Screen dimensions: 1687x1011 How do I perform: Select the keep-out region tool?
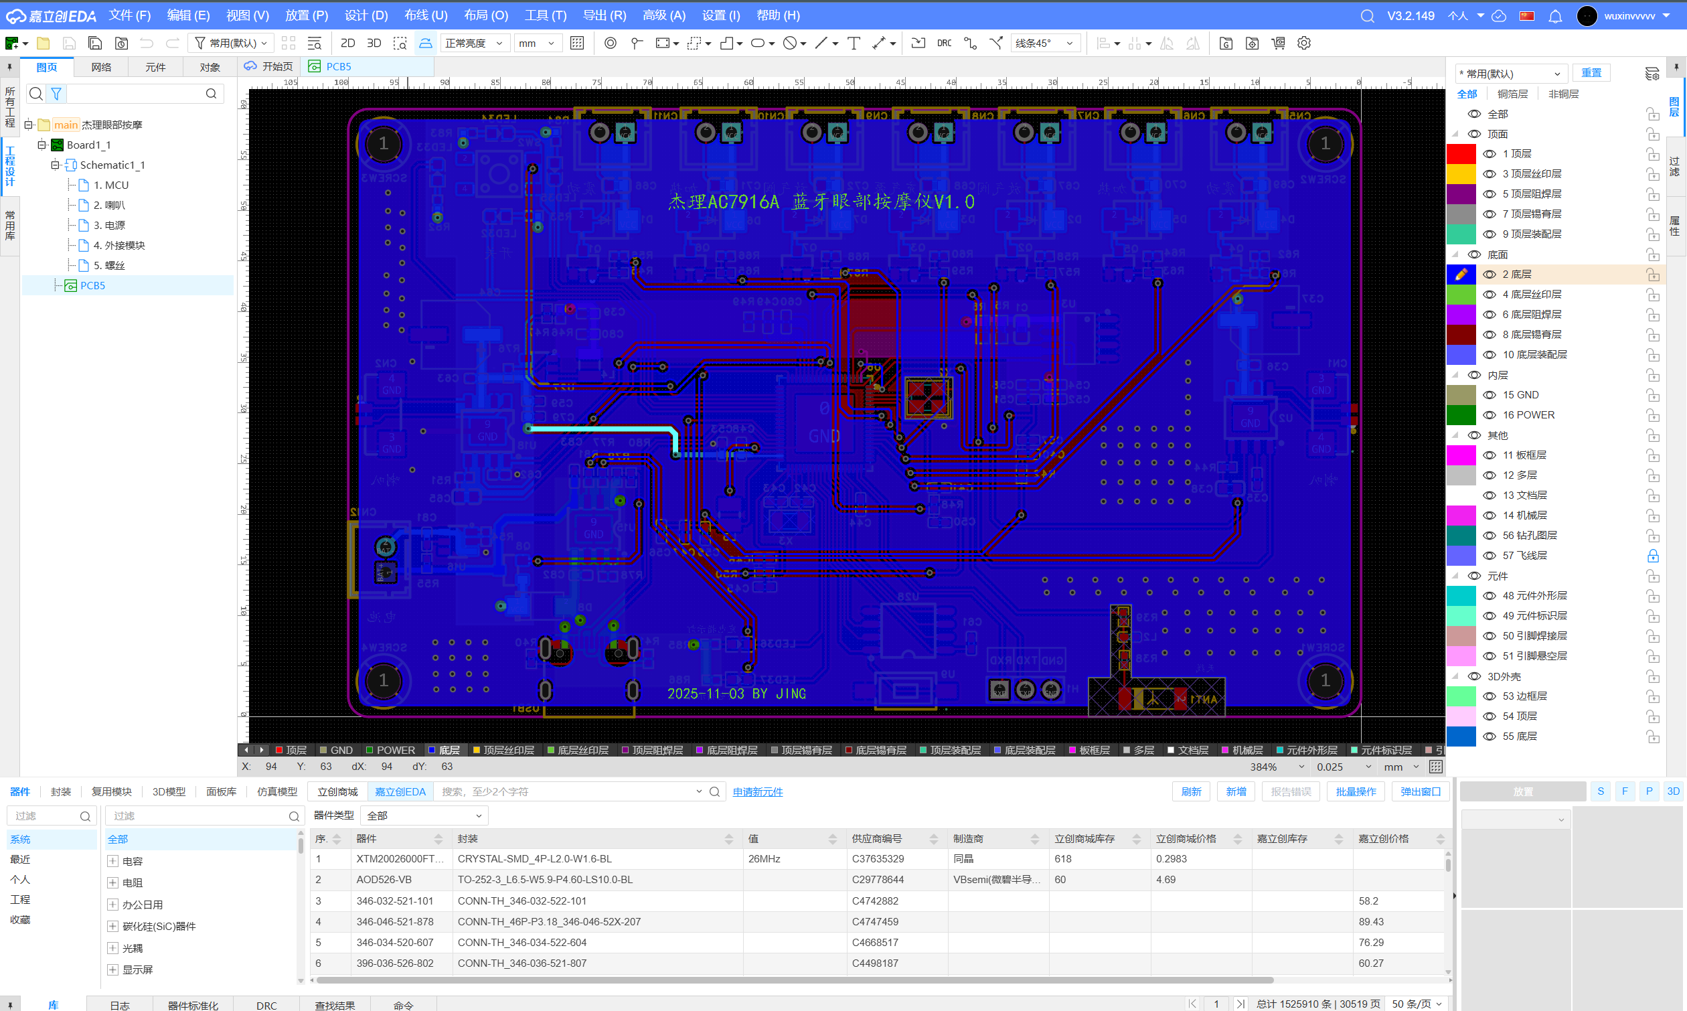click(789, 43)
